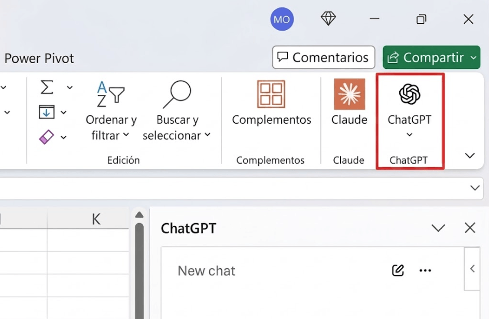
Task: Click the Fill down icon
Action: 47,112
